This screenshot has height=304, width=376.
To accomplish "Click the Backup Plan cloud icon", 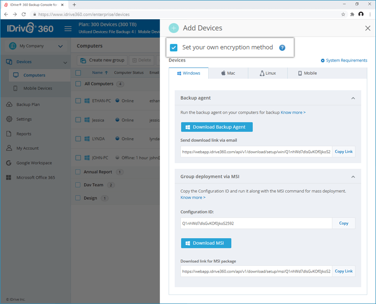I will click(9, 104).
